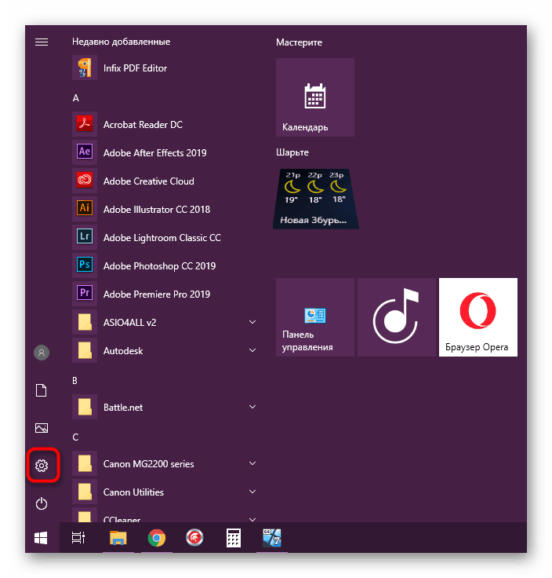
Task: Open the Панель управления tile
Action: point(315,317)
